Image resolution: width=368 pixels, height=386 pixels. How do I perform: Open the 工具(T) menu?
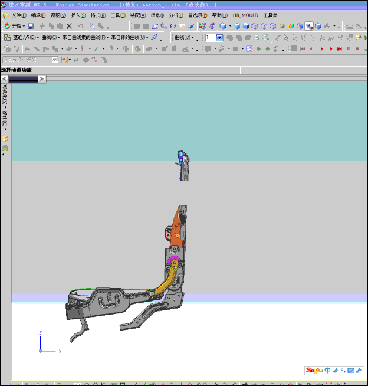(x=118, y=15)
